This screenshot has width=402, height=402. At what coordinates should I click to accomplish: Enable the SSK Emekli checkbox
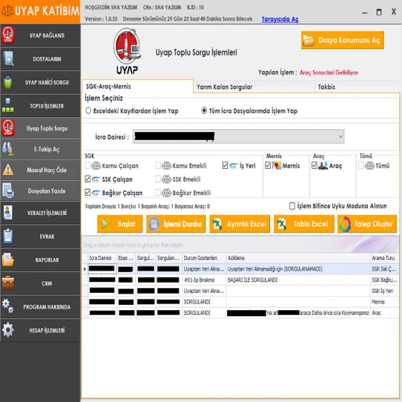point(158,179)
